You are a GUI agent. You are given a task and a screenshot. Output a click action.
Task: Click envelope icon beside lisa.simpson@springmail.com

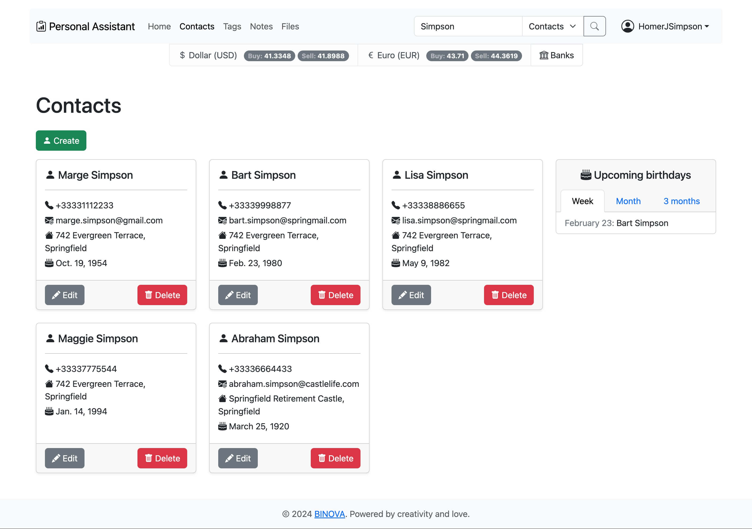coord(396,220)
